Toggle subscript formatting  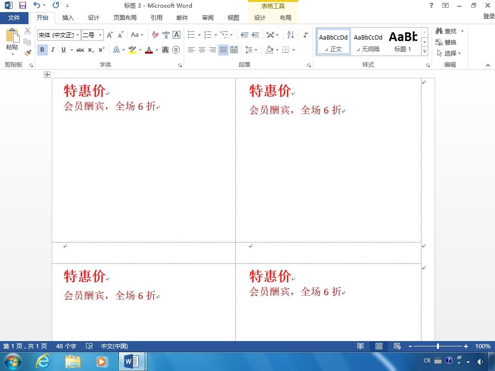pyautogui.click(x=91, y=50)
